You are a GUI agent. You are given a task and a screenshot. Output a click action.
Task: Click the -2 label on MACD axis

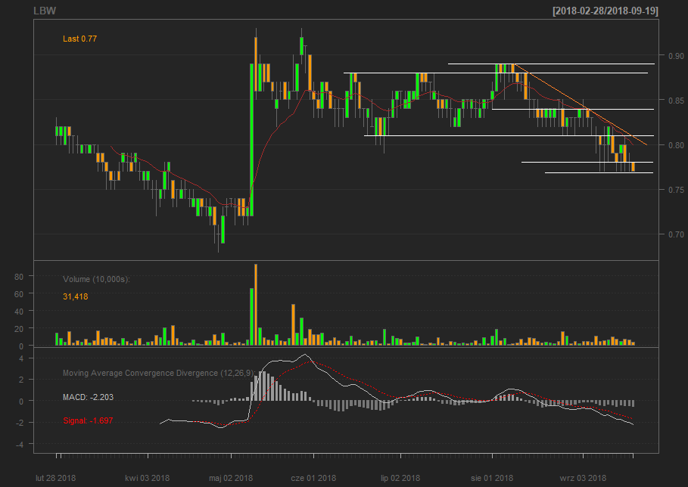click(x=20, y=423)
